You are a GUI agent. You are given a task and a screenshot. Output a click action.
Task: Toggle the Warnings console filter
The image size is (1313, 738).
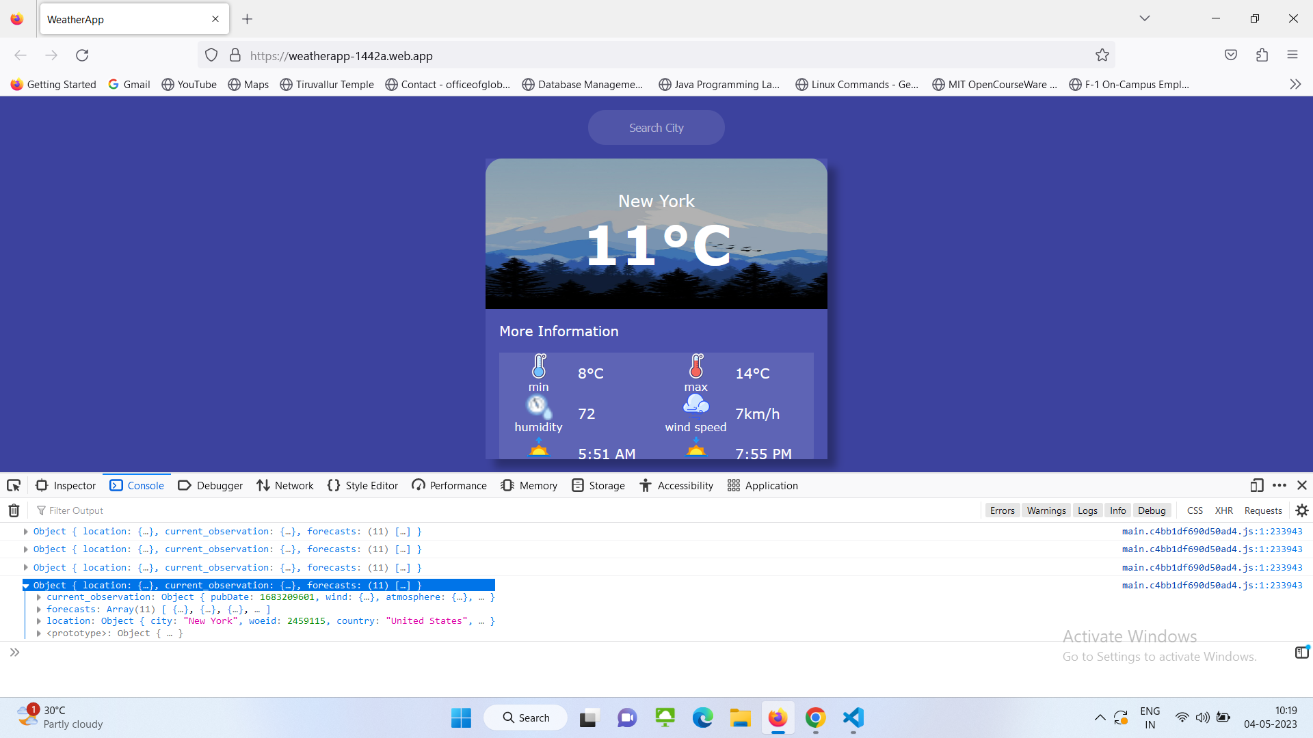click(x=1046, y=510)
